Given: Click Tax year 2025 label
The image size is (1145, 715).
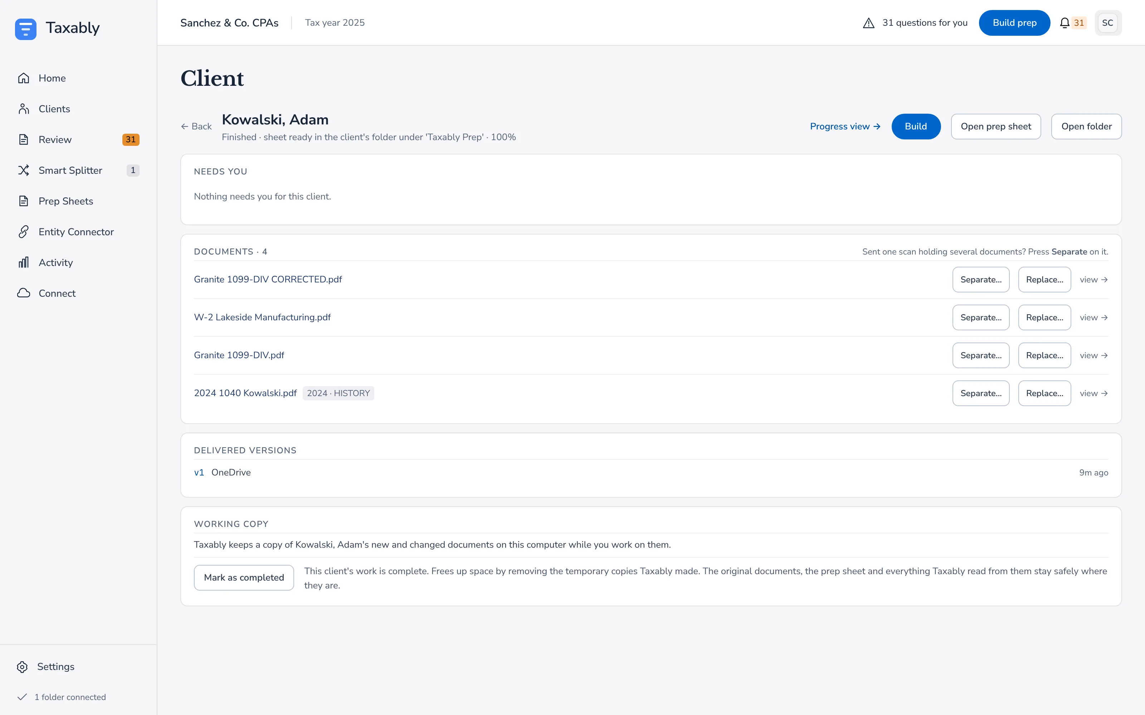Looking at the screenshot, I should (x=335, y=23).
